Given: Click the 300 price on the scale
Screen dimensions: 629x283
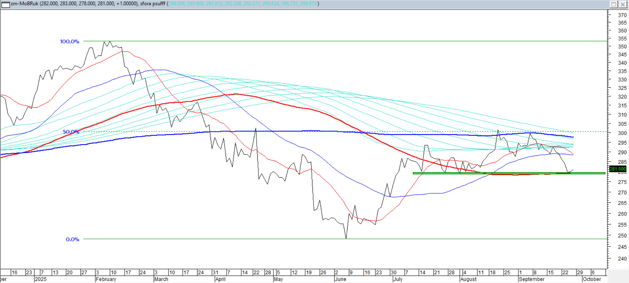Looking at the screenshot, I should click(622, 133).
